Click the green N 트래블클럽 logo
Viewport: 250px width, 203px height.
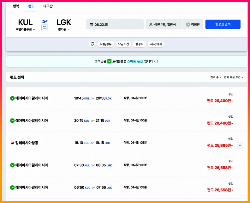pyautogui.click(x=109, y=61)
